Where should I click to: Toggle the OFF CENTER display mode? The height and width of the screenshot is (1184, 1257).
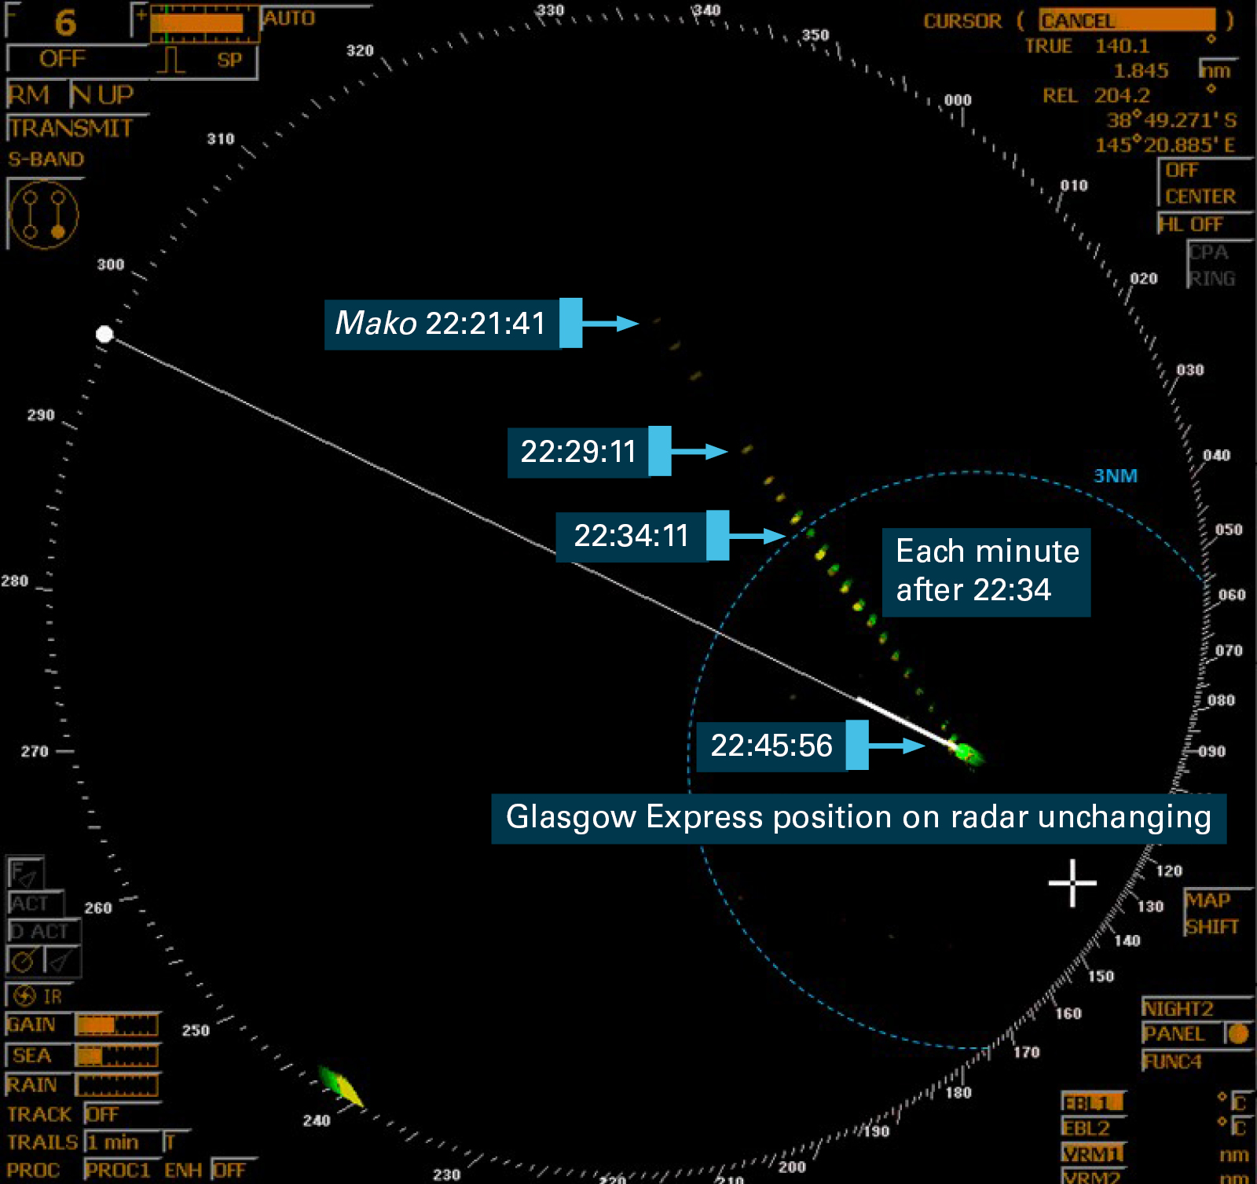pos(1204,183)
